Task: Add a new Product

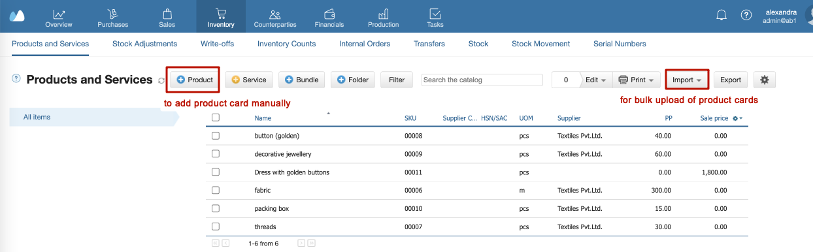Action: click(195, 80)
